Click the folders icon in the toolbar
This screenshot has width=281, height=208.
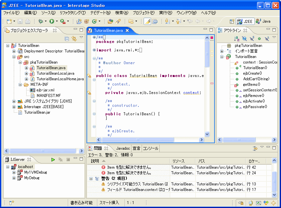131,22
